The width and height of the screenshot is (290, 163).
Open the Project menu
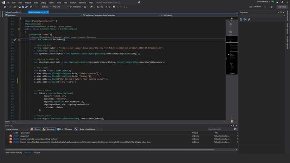tap(28, 3)
